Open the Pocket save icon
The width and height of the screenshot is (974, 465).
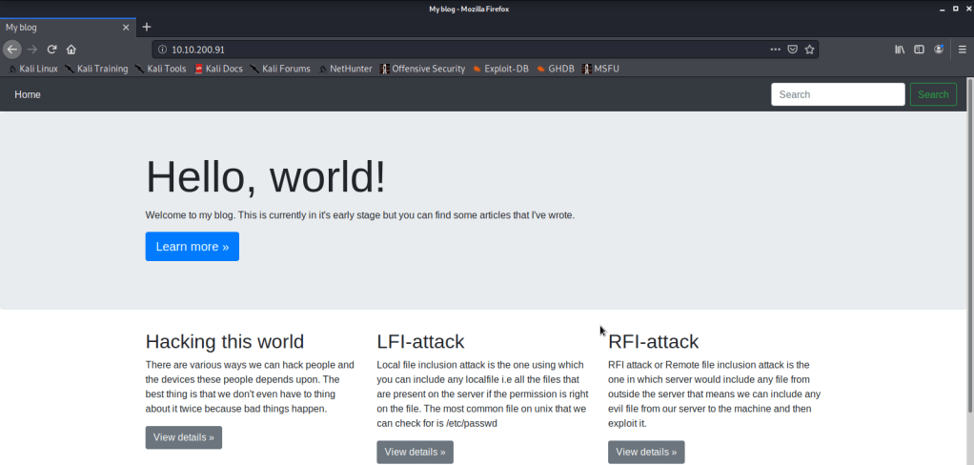tap(792, 50)
